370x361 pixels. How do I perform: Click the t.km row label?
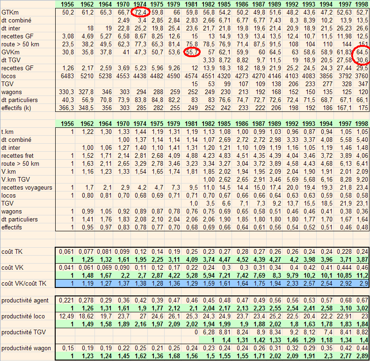pos(7,132)
